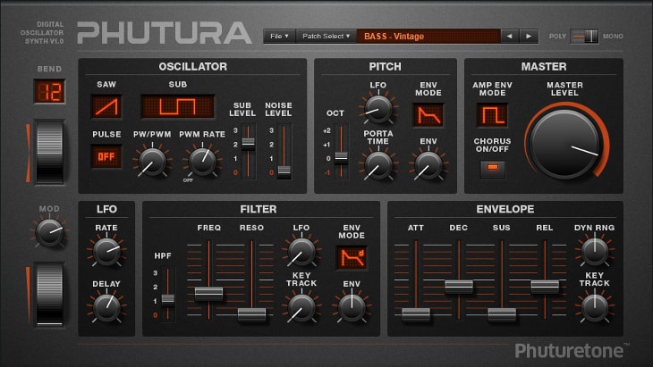Click the PW/PWM knob
Screen dimensions: 653x367
tap(152, 162)
